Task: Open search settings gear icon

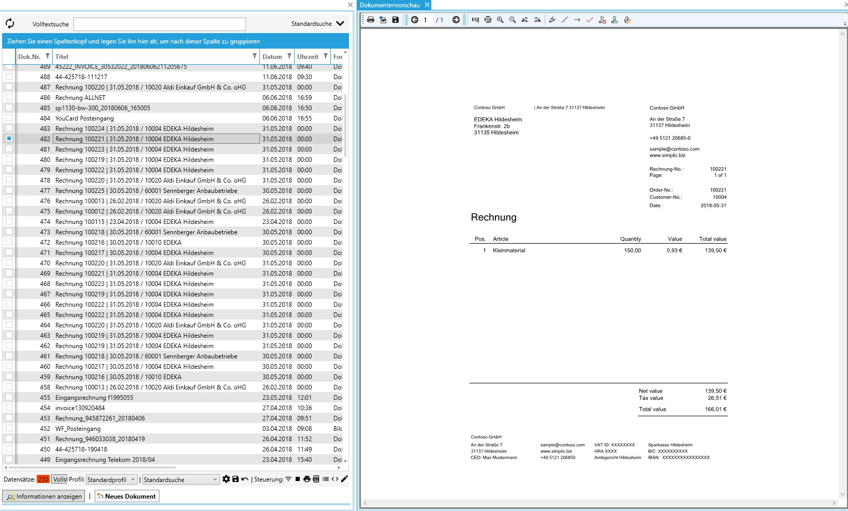Action: [226, 479]
